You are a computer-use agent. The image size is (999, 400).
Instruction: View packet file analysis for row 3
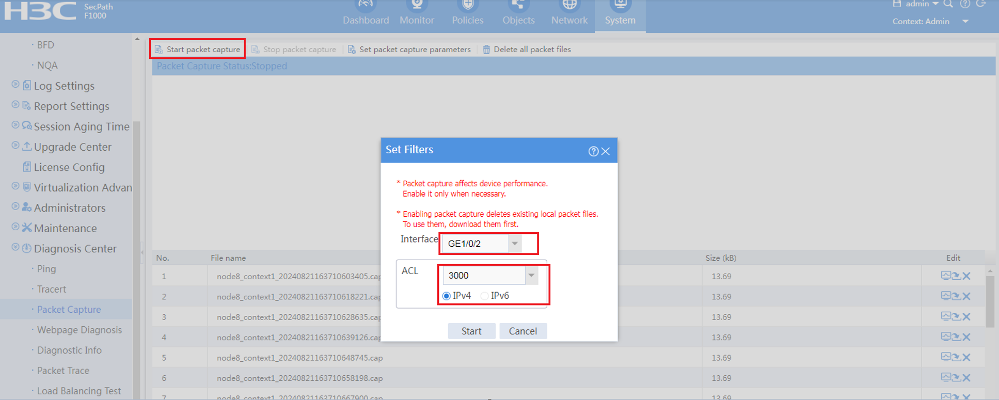(945, 316)
